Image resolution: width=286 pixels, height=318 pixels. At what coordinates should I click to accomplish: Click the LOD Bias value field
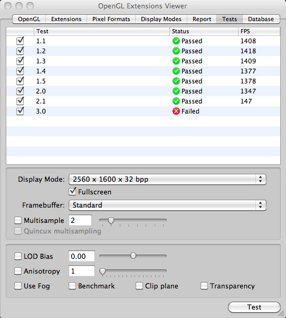(82, 256)
